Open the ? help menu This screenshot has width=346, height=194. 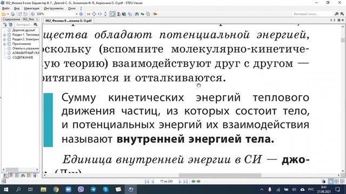(x=81, y=9)
